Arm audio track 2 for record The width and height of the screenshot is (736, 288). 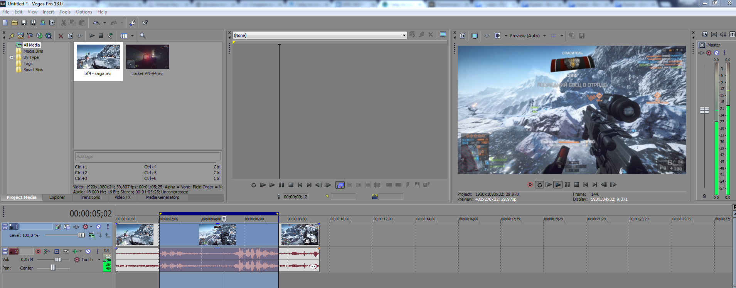[x=38, y=251]
